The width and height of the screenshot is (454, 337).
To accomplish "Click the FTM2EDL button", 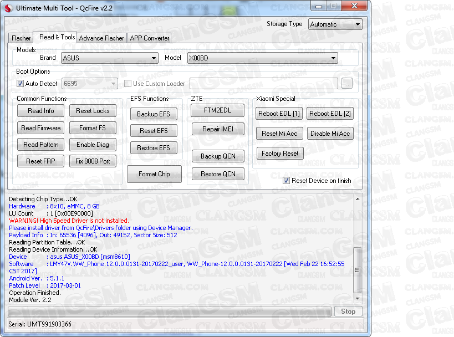I will point(217,110).
